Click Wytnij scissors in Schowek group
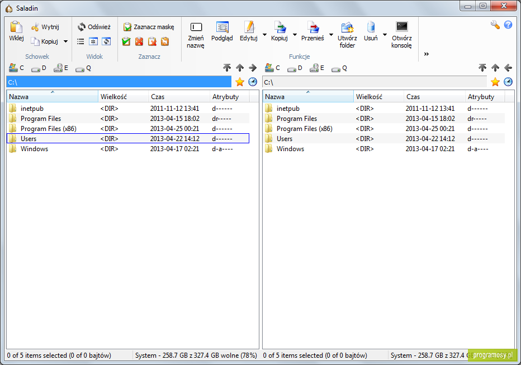The image size is (521, 365). (45, 27)
